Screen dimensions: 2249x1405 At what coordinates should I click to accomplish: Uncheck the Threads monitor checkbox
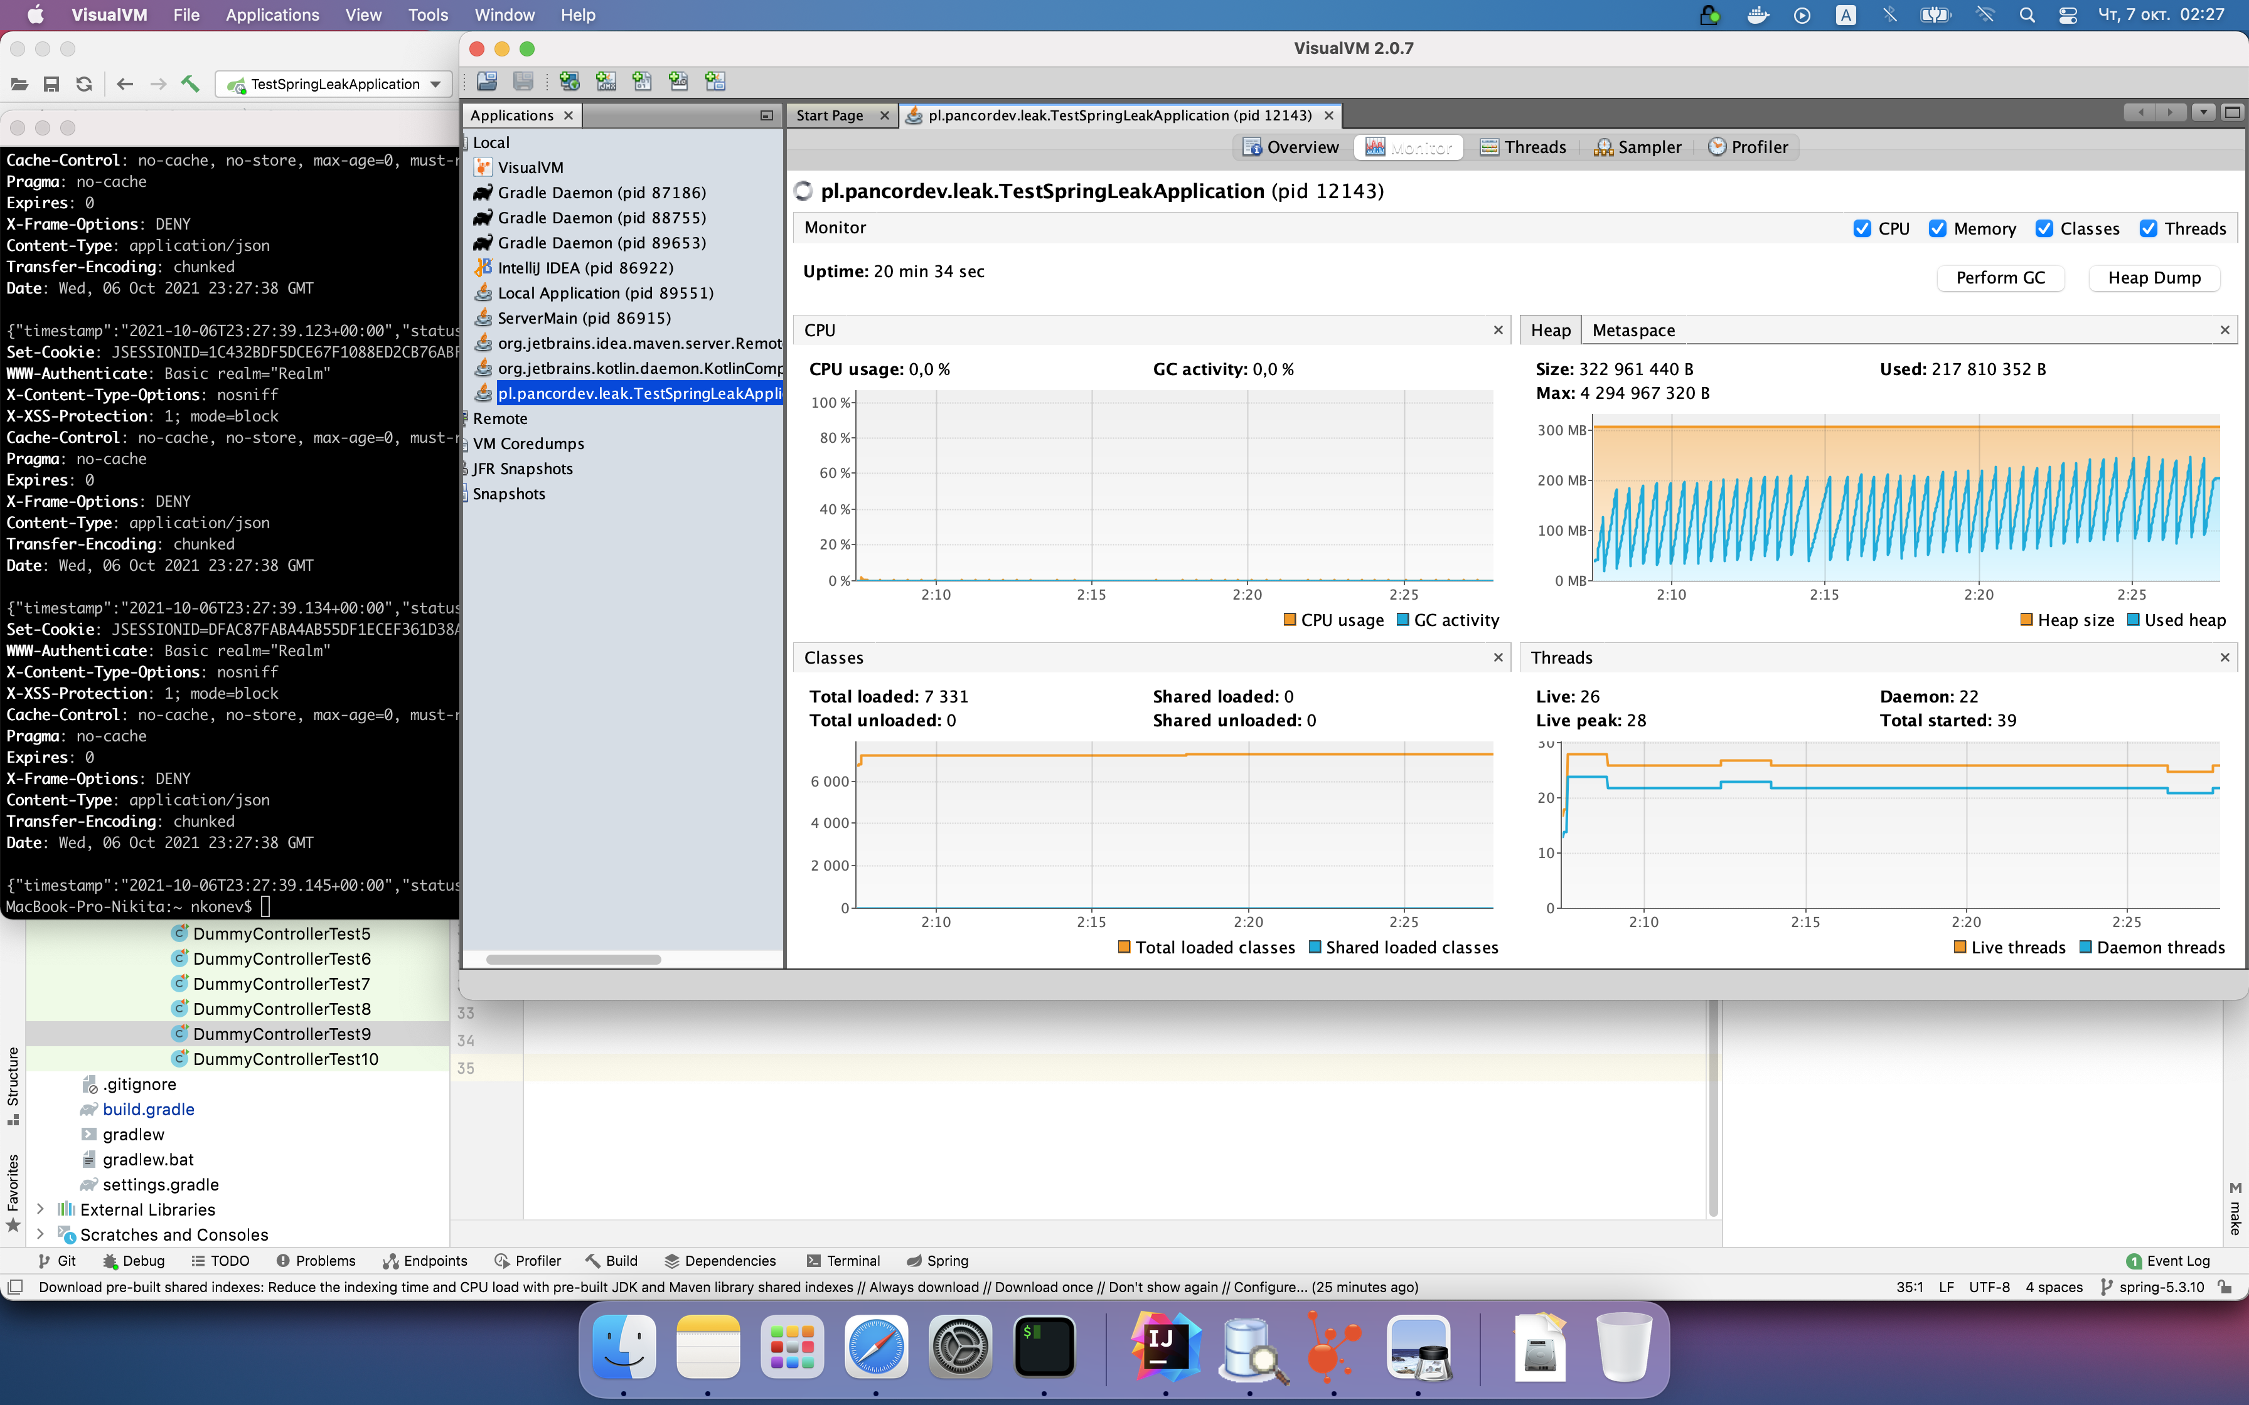2148,228
